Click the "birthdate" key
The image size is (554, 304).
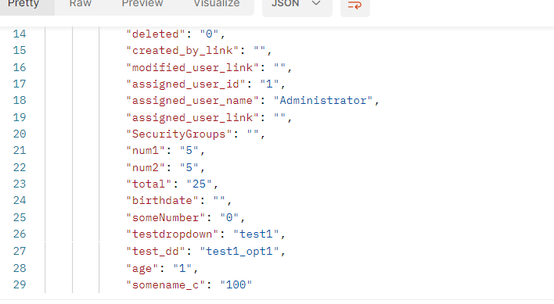click(162, 201)
